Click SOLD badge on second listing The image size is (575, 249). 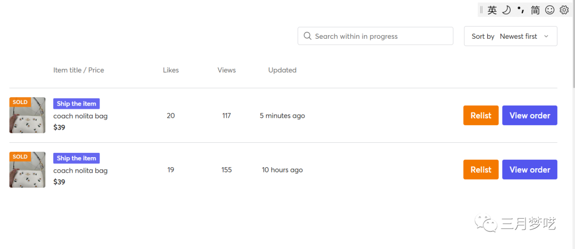[20, 157]
